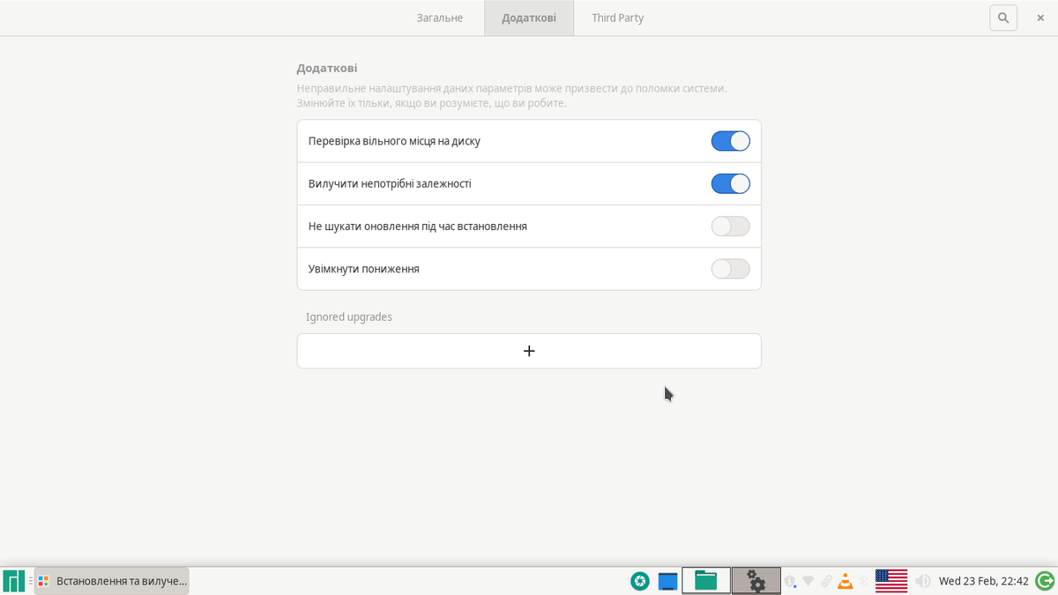Click the Wi-Fi network tray icon
Screen dimensions: 1058x595
[808, 581]
